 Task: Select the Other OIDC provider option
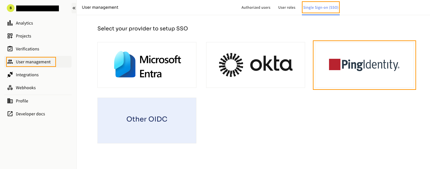point(147,121)
